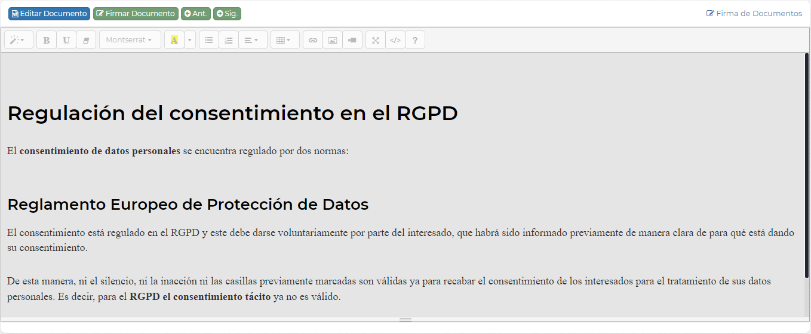Toggle bold formatting

click(47, 40)
